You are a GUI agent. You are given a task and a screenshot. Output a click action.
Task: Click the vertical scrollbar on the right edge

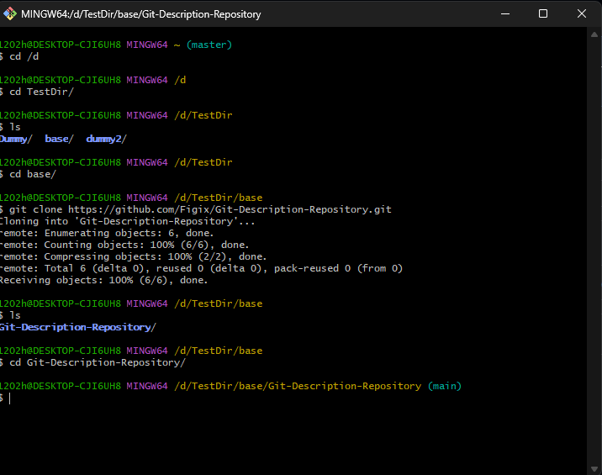point(594,252)
